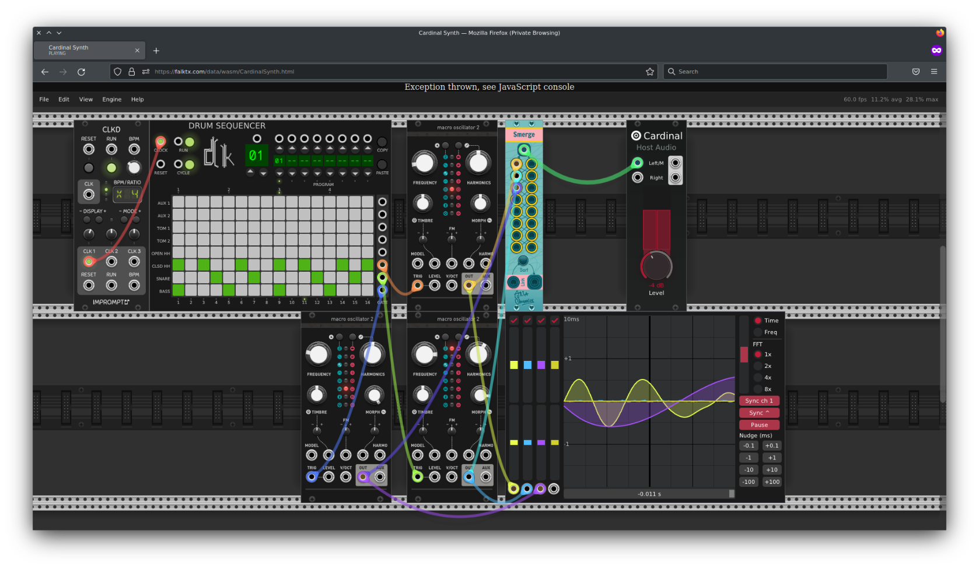
Task: Click the CLK 3 output jack
Action: pyautogui.click(x=134, y=262)
